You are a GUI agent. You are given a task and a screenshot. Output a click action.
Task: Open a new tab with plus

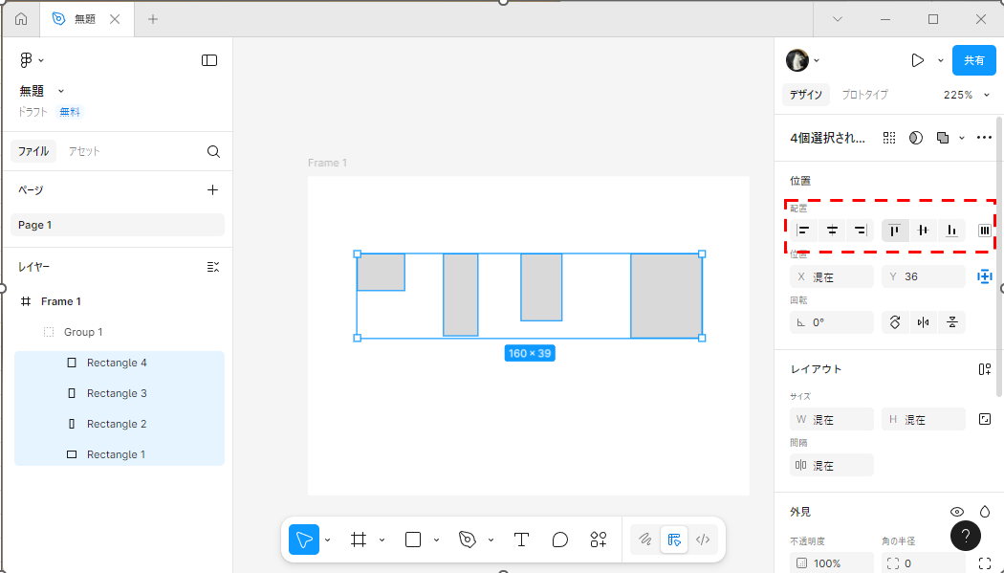point(152,19)
